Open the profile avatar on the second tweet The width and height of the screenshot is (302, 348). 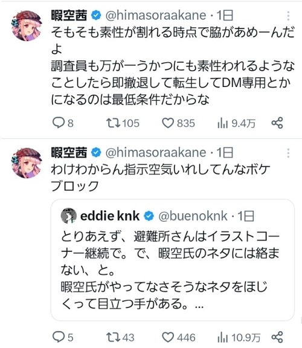click(27, 163)
